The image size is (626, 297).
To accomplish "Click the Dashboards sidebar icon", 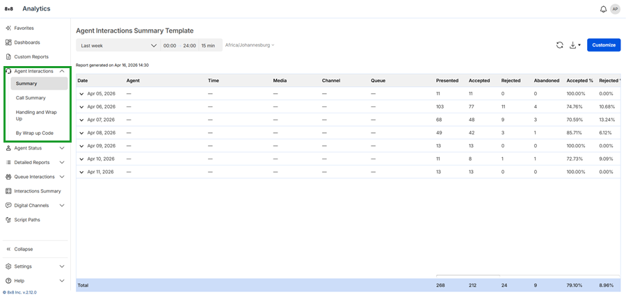I will (x=8, y=42).
